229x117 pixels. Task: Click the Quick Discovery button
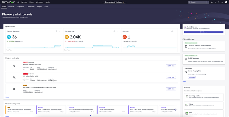204,32
